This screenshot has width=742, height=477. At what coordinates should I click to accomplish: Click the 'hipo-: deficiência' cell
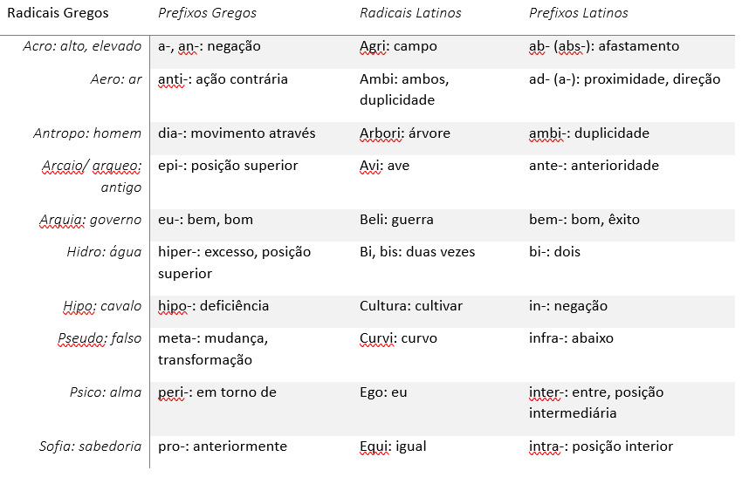[213, 306]
